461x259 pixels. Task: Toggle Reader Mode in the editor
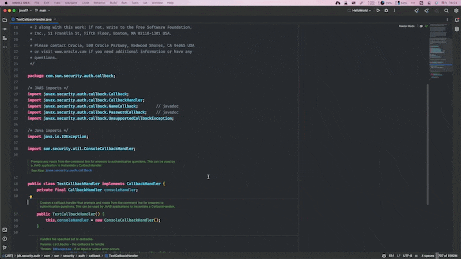tap(406, 26)
